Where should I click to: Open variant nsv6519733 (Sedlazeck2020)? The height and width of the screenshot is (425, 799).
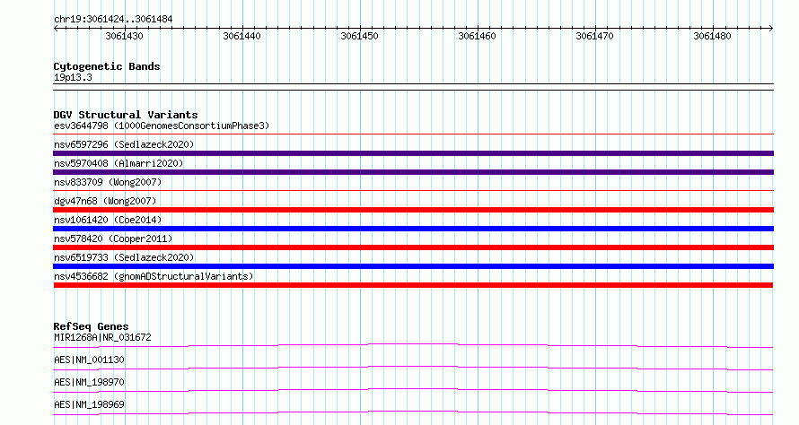point(124,257)
